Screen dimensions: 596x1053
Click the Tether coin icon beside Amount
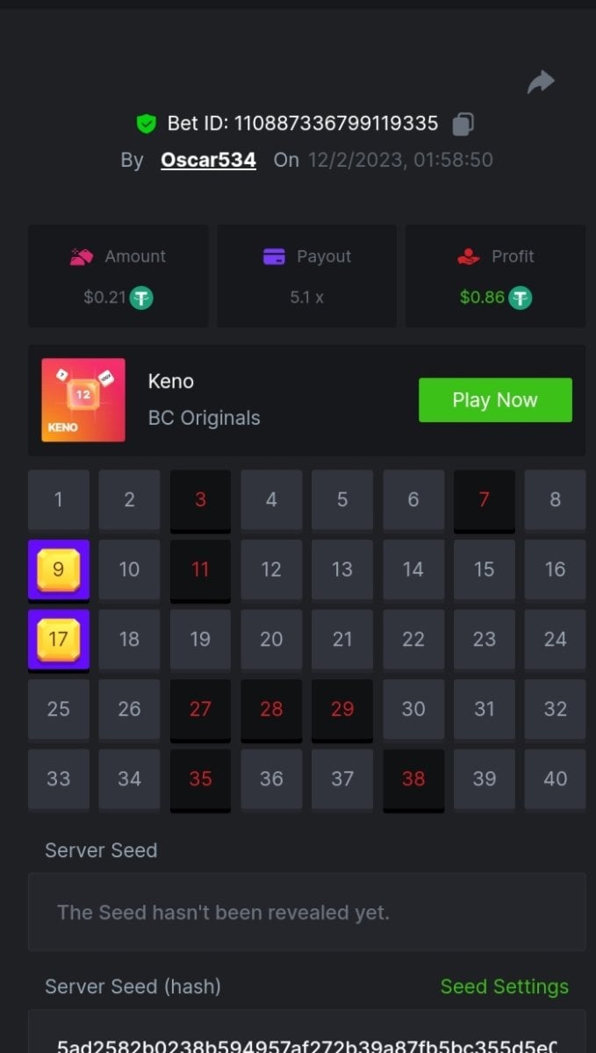click(141, 297)
